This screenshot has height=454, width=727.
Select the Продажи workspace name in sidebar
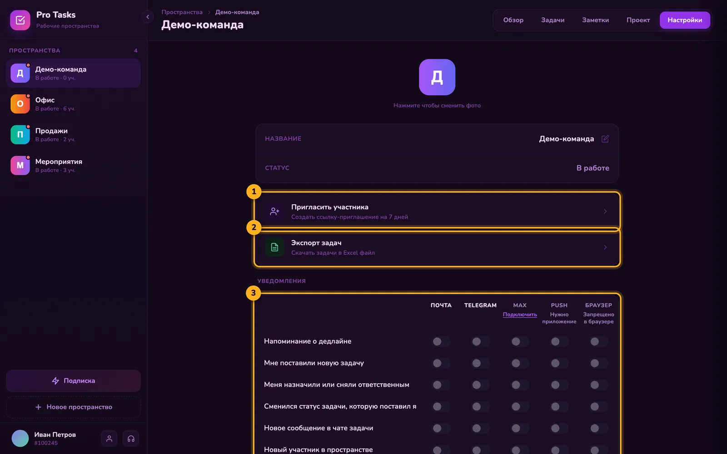[51, 131]
